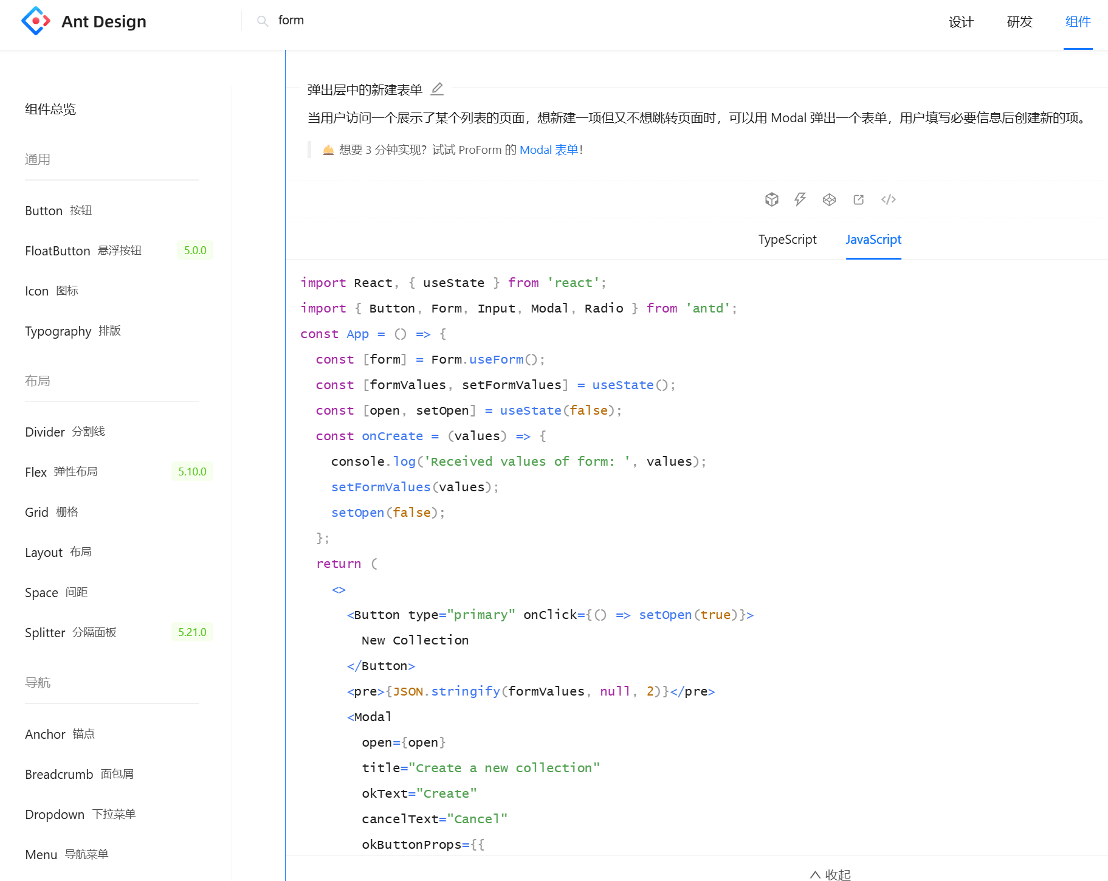Screen dimensions: 1108x881
Task: Click code line 'cancelText="Cancel"'
Action: (435, 819)
